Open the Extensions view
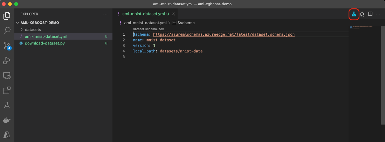Viewport: 385px width, 142px height. [x=7, y=90]
